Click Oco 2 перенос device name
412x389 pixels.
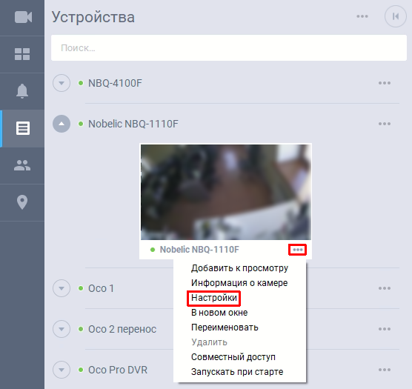point(122,329)
